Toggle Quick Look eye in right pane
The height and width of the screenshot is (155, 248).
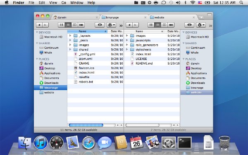189,25
